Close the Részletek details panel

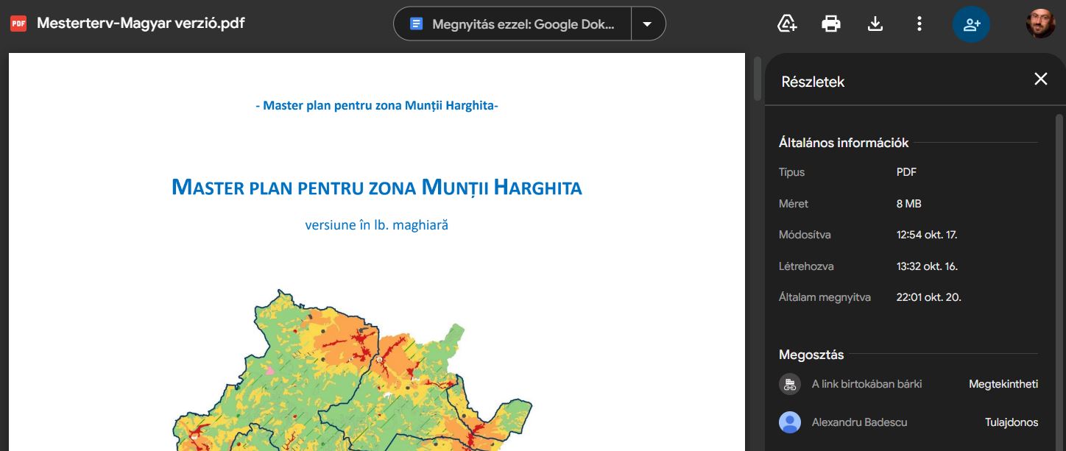click(1040, 79)
